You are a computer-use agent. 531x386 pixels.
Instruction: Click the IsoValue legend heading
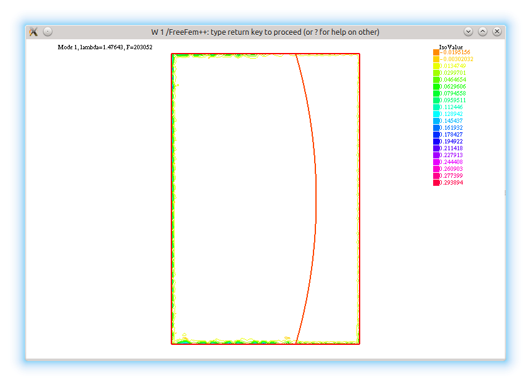[451, 47]
